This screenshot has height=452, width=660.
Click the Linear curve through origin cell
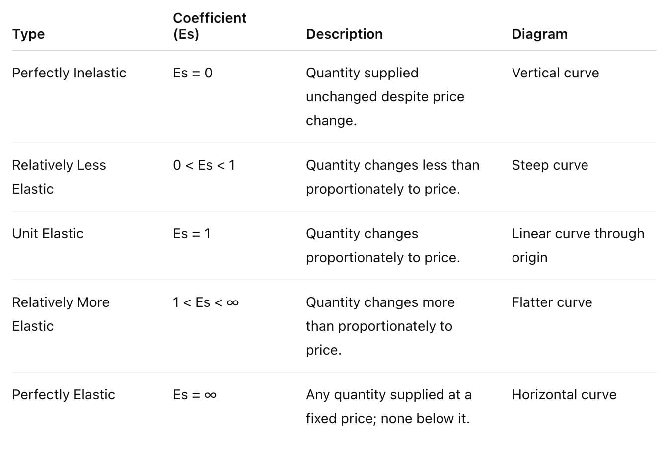click(578, 245)
